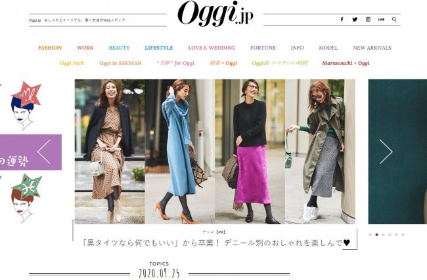Click the green star zodiac head illustration

click(26, 198)
